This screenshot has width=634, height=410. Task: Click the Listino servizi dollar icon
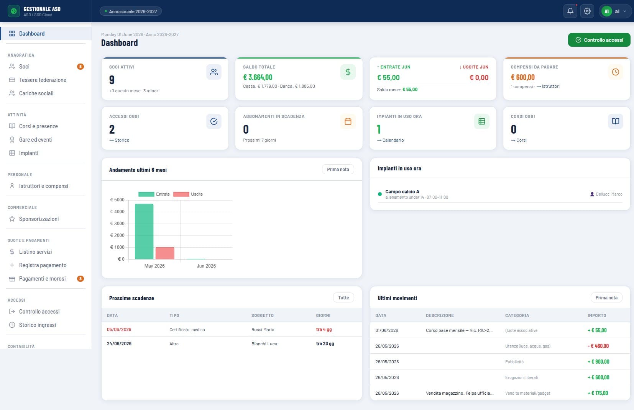pos(12,252)
